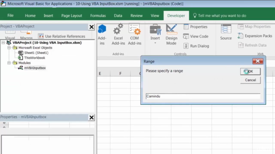
Task: Click Run Dialog in ribbon
Action: coord(196,46)
